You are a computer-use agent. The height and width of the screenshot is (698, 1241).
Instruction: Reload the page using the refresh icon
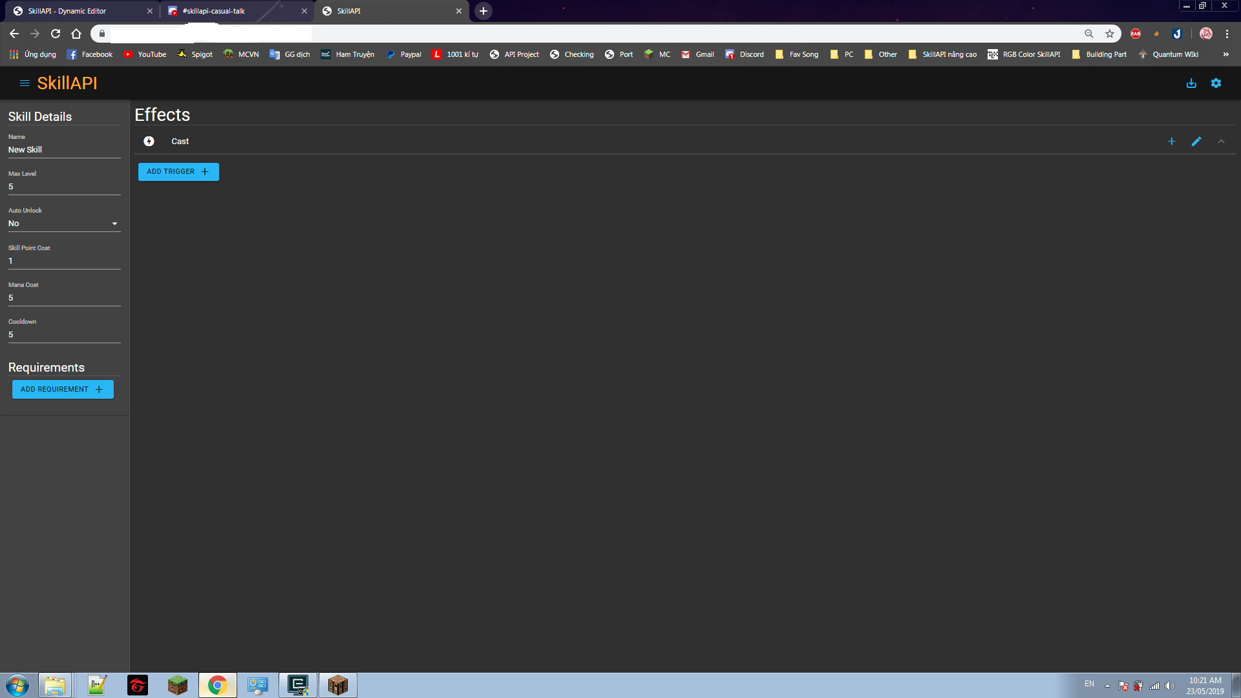pos(56,34)
